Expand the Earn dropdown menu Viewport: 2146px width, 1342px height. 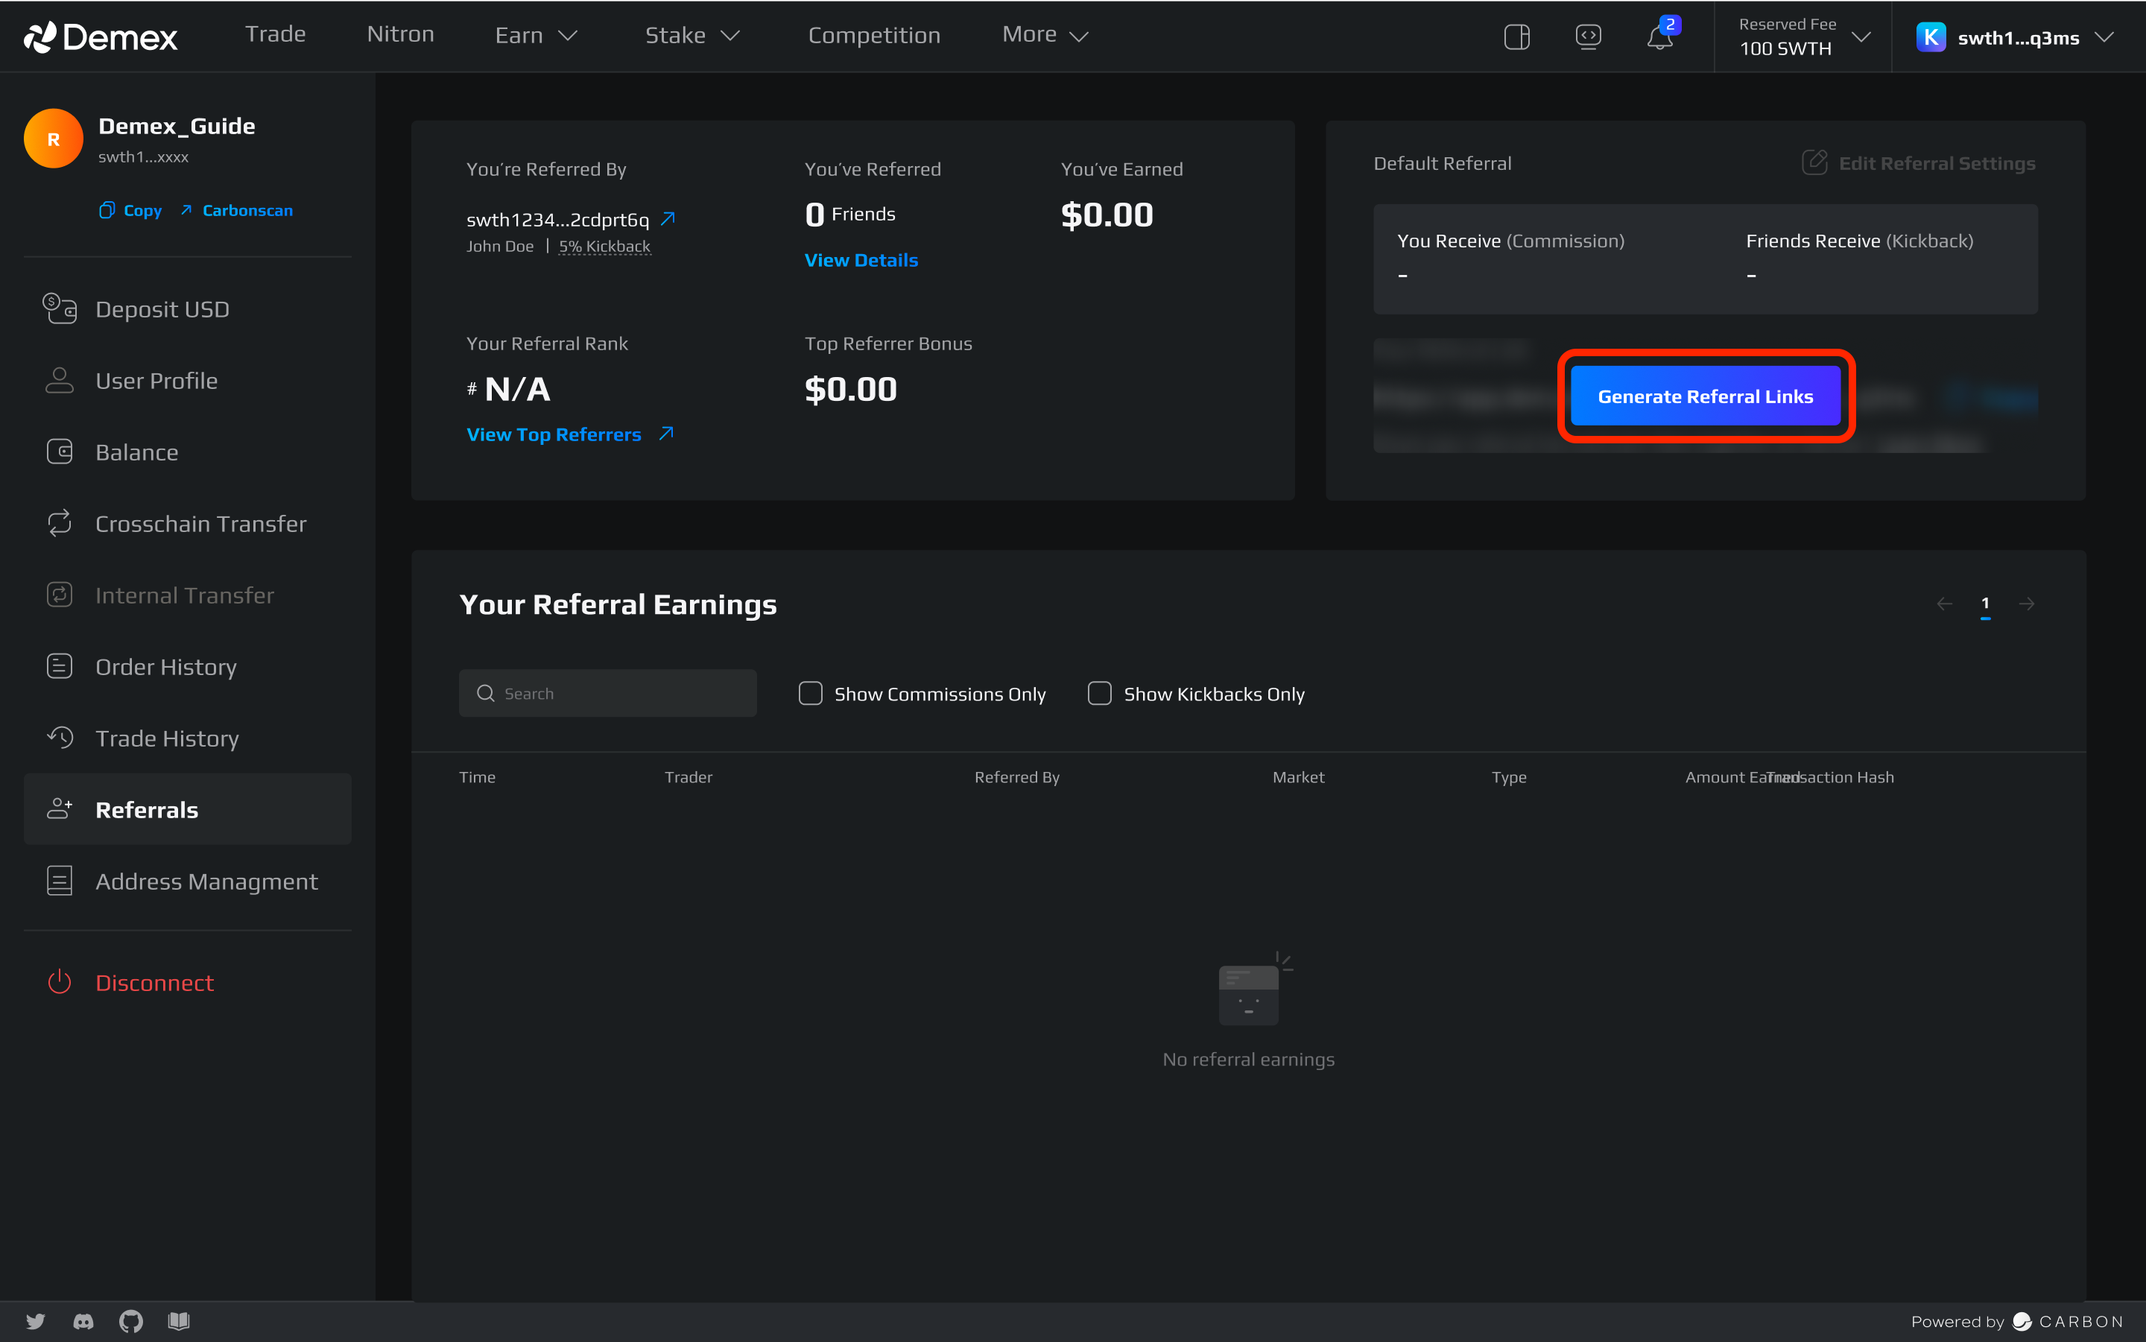tap(536, 36)
